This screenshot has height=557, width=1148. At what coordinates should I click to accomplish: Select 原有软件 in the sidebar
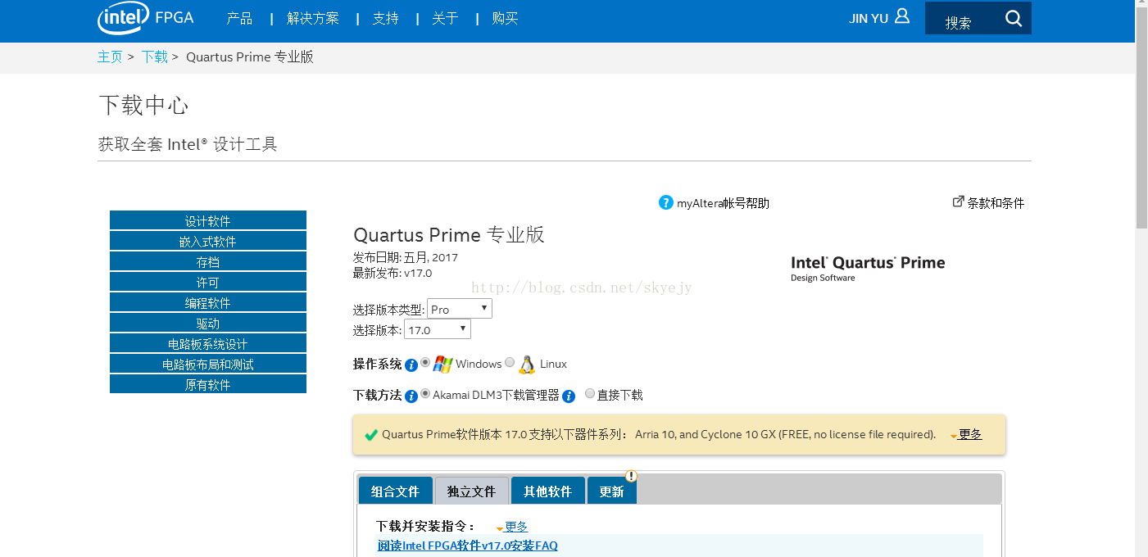[208, 384]
